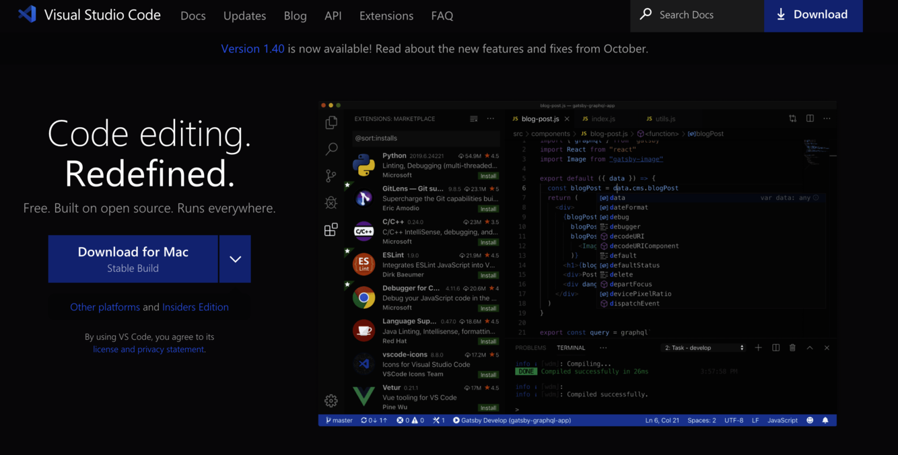Click the Visual Studio Code logo icon
Viewport: 898px width, 455px height.
(x=27, y=14)
